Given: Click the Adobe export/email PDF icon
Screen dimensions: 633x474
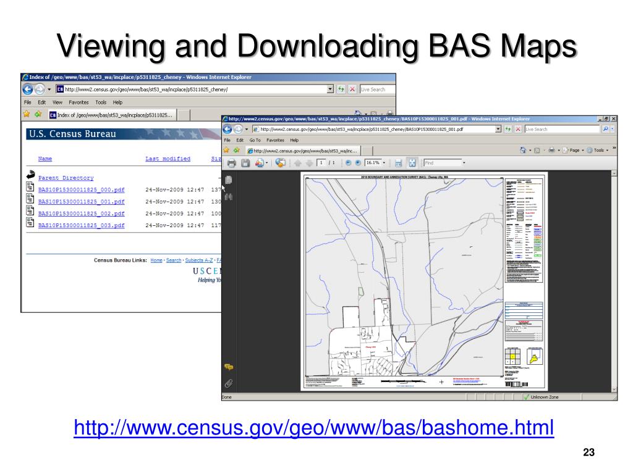Looking at the screenshot, I should click(x=260, y=163).
